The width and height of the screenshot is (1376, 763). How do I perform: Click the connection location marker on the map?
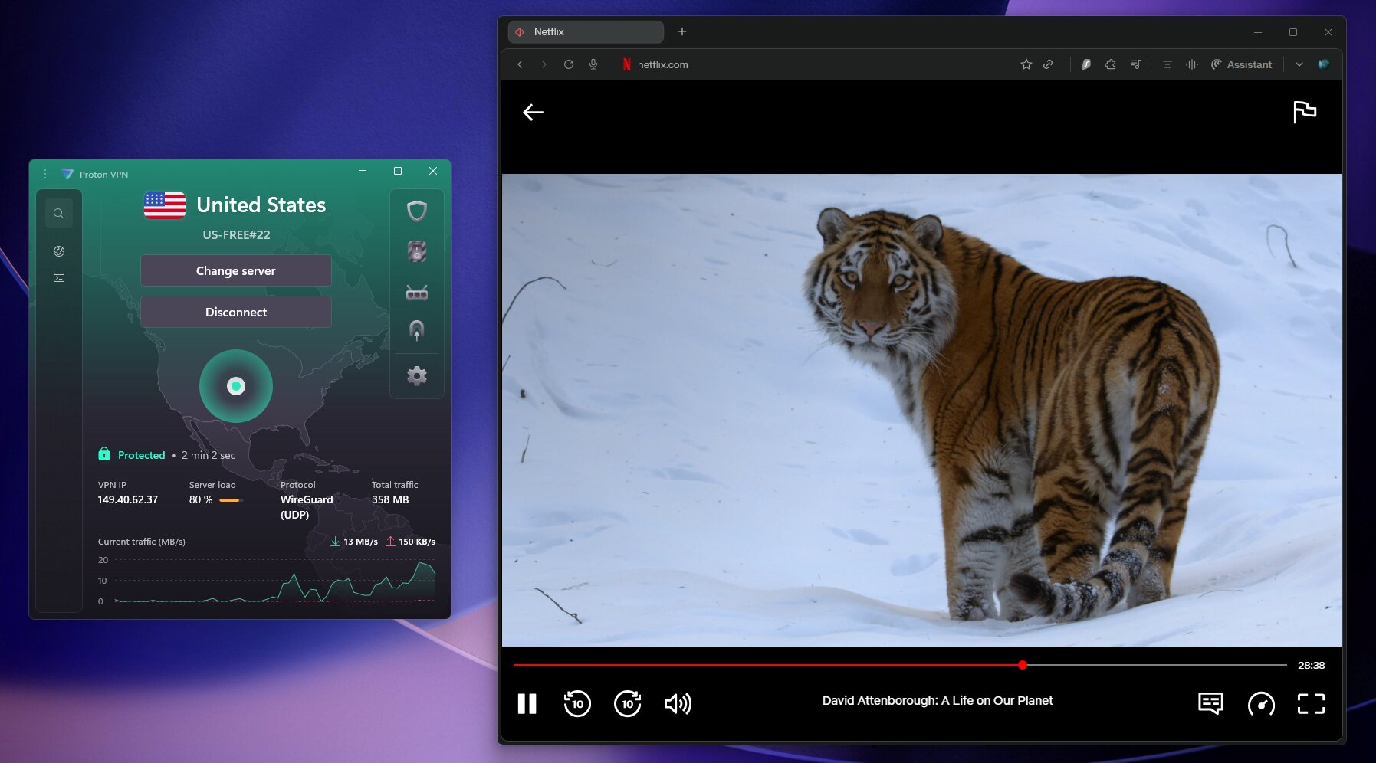pyautogui.click(x=236, y=386)
